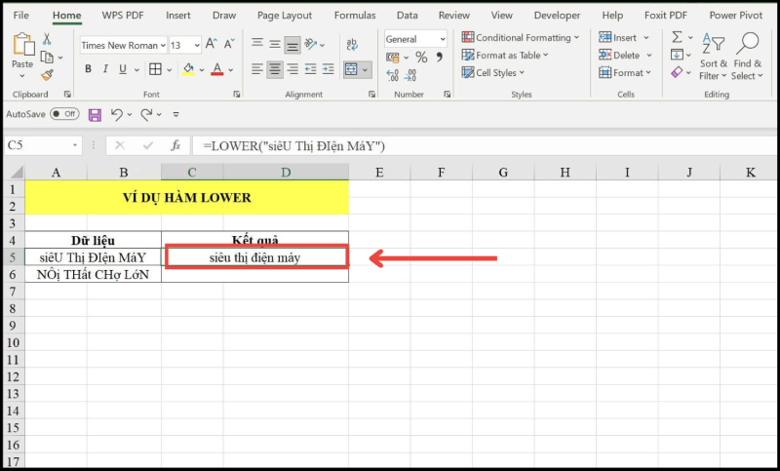The image size is (780, 471).
Task: Select cell B6 containing NỘi THất CHợ LớN
Action: pos(94,274)
